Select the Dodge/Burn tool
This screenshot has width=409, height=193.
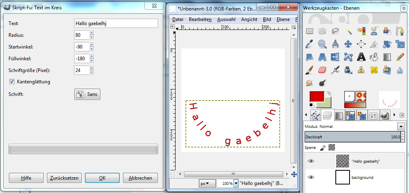click(x=322, y=83)
